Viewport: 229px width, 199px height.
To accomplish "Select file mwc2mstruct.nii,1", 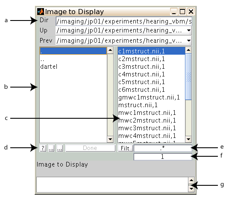I will click(x=151, y=120).
